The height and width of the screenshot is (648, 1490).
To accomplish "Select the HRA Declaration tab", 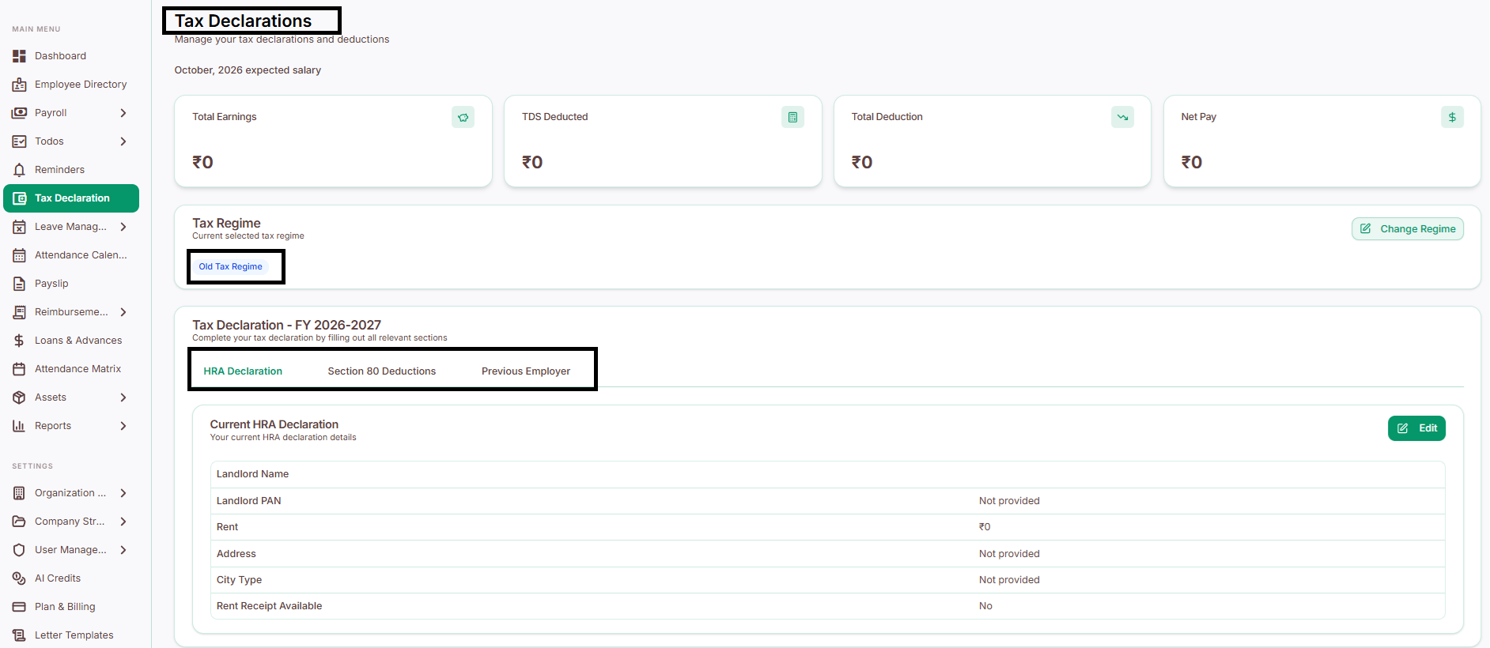I will 243,371.
